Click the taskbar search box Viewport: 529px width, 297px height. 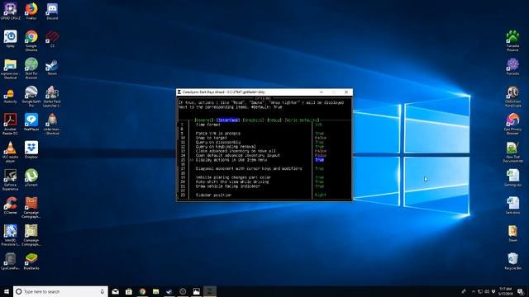coord(60,291)
